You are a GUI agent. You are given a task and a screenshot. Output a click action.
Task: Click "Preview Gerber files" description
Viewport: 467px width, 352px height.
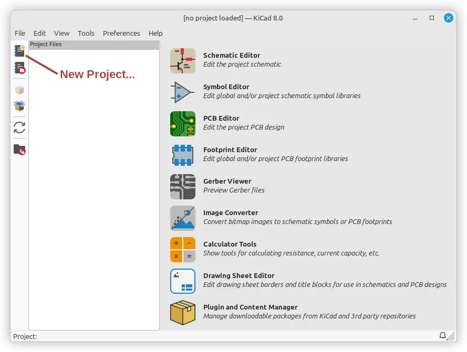(234, 190)
